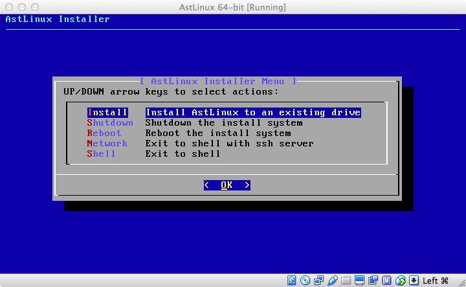Open the CPU virtualization chip icon
Viewport: 466px width, 287px height.
[x=386, y=280]
